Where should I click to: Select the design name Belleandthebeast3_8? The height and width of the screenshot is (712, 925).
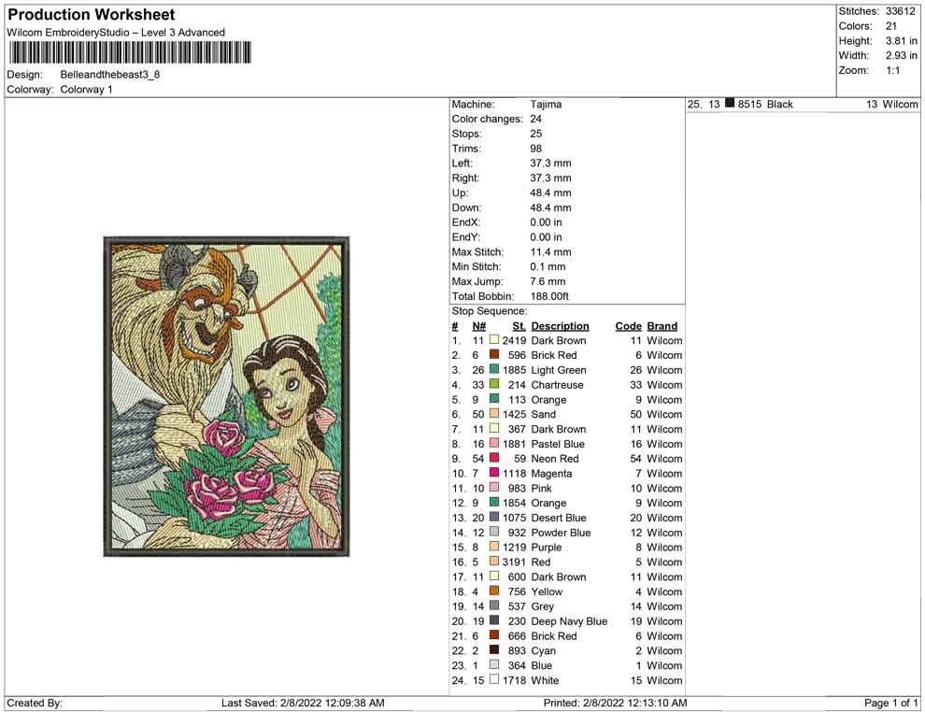coord(109,75)
